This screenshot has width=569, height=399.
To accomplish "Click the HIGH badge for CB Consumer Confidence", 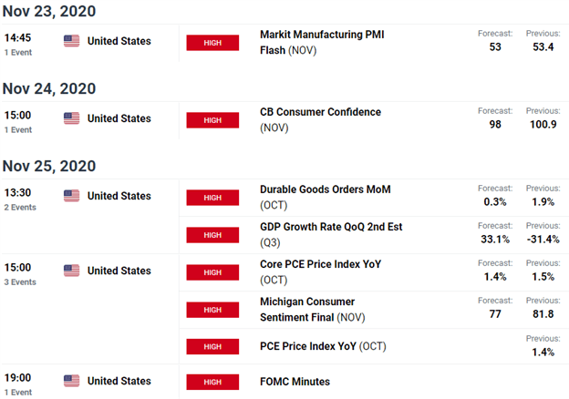I will click(212, 120).
